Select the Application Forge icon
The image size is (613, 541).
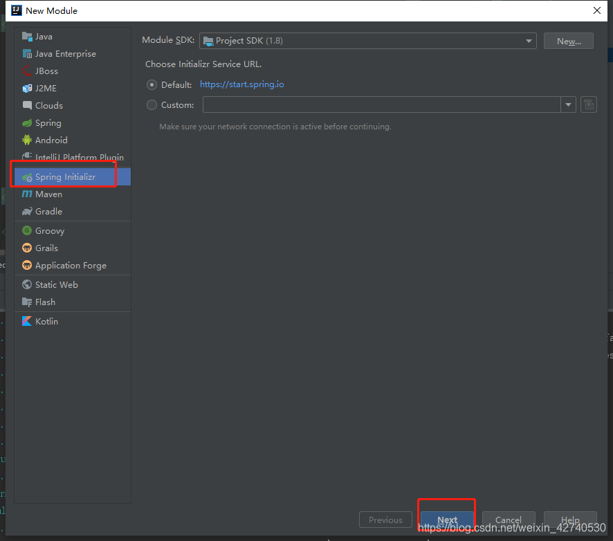(x=27, y=266)
